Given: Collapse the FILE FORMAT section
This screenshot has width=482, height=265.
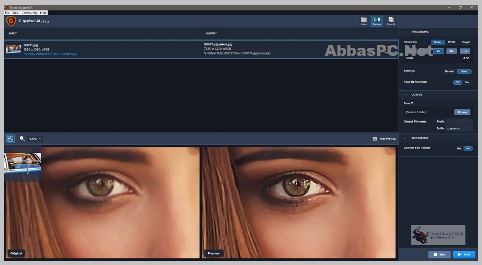Looking at the screenshot, I should (405, 138).
